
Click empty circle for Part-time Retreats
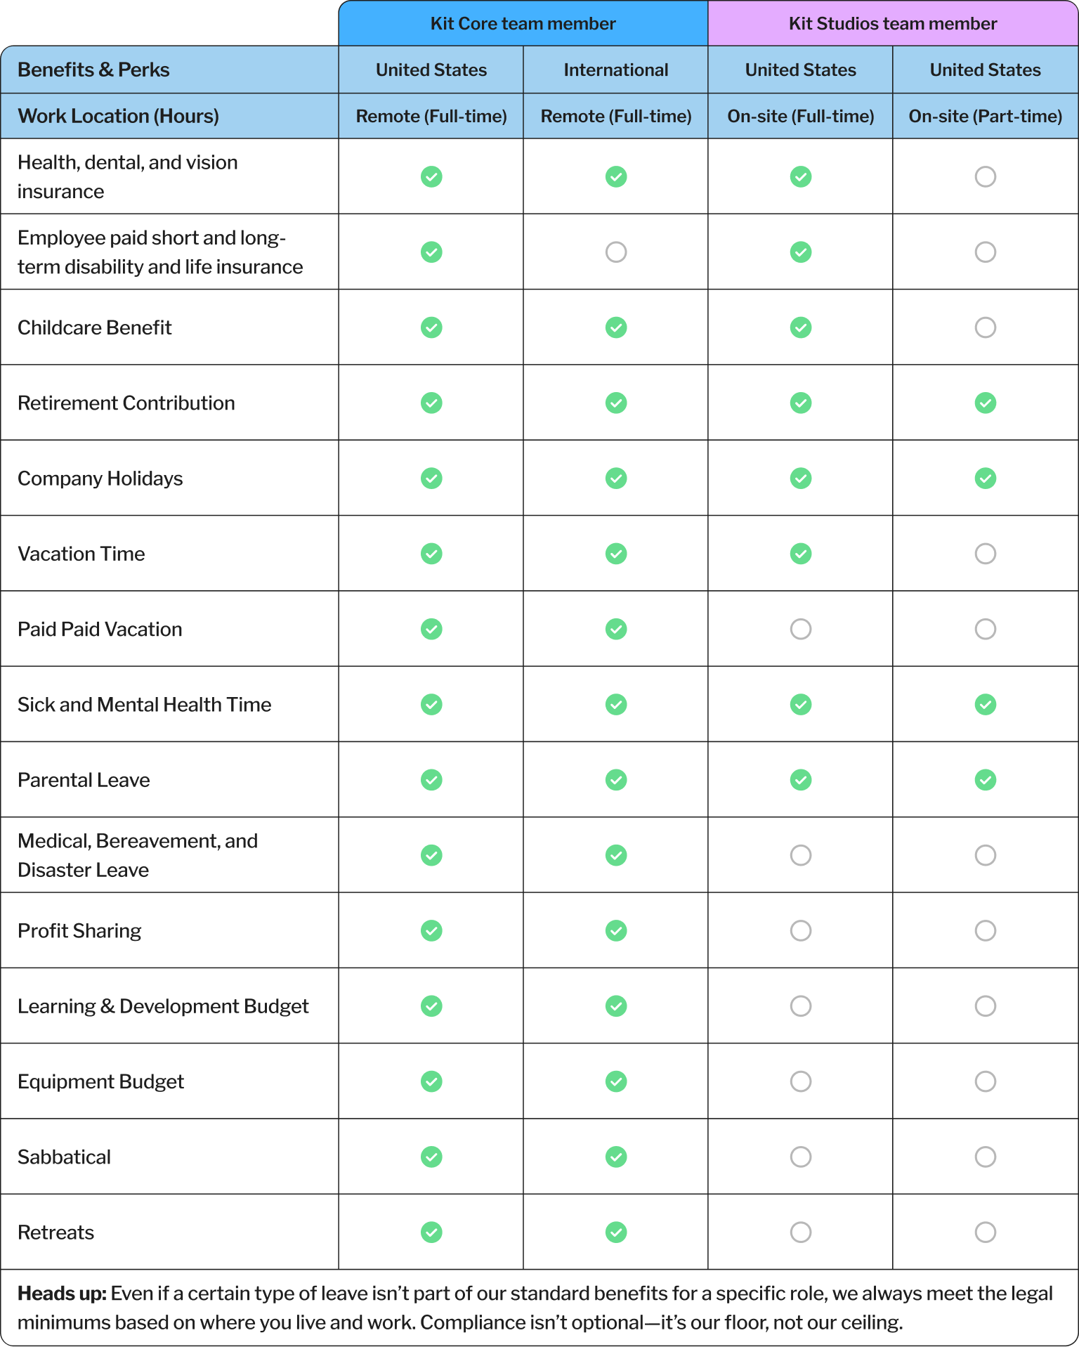pyautogui.click(x=986, y=1232)
